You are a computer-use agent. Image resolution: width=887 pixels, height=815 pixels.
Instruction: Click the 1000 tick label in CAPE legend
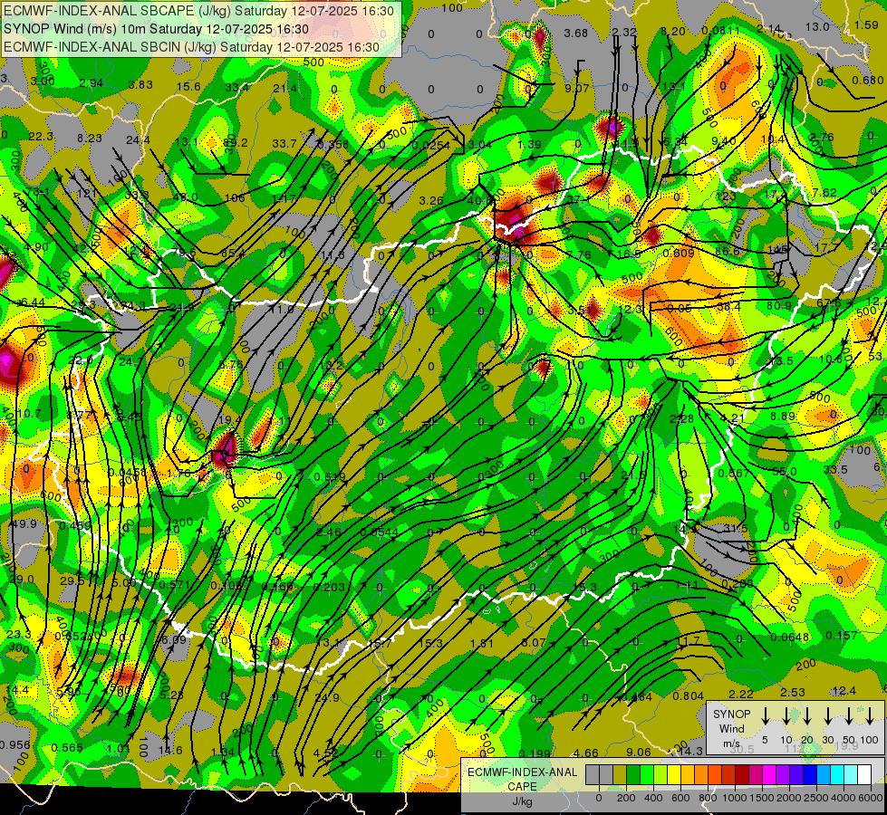pos(735,798)
